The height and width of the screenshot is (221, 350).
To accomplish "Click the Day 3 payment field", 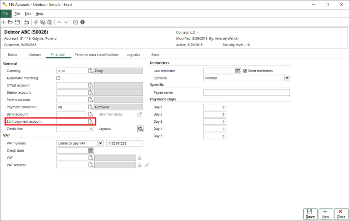I will [215, 122].
